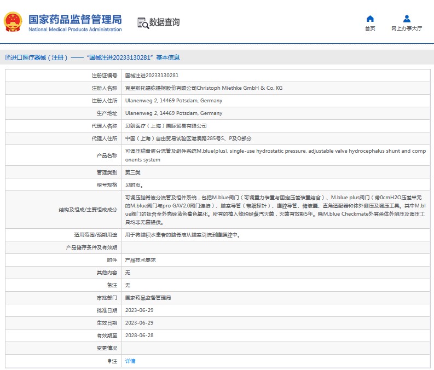Screen dimensions: 434x370
Task: Click 网上办事大厅 text label
Action: coord(407,28)
